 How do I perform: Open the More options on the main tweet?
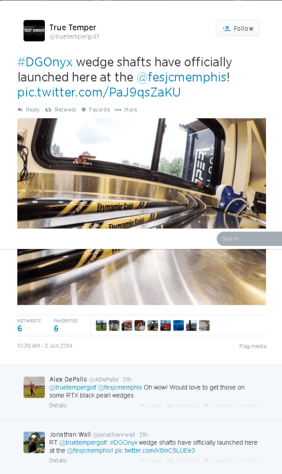pos(126,110)
